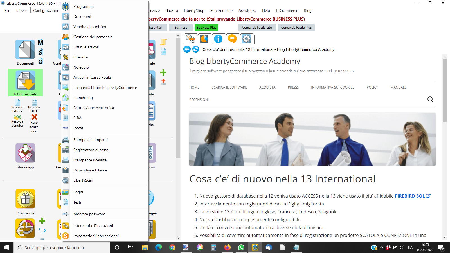Select Dispositivi e bilance menu entry
450x253 pixels.
(105, 170)
